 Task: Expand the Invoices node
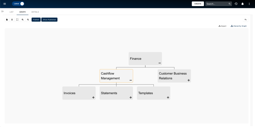coord(93,97)
